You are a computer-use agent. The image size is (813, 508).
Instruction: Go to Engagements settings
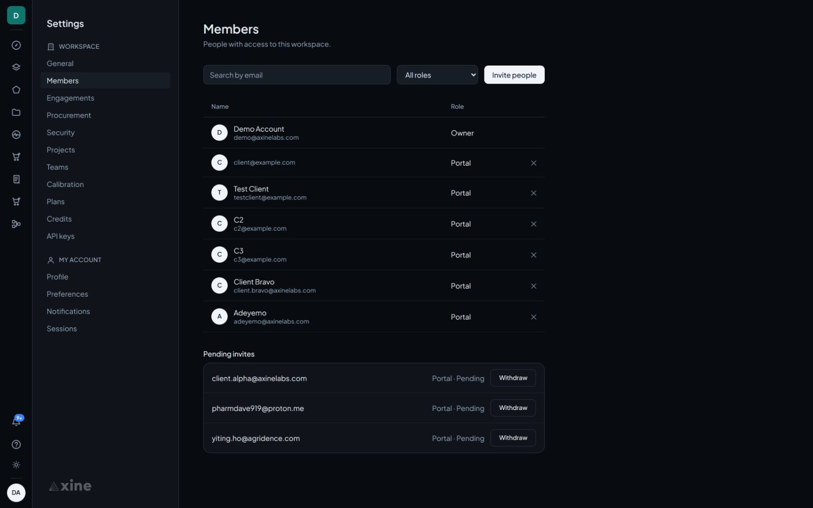pyautogui.click(x=105, y=98)
